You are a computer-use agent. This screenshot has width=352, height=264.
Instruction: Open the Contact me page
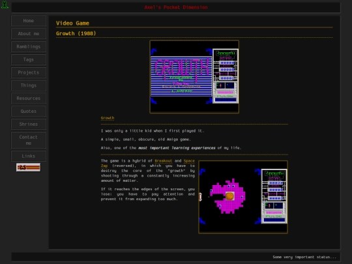(x=29, y=140)
